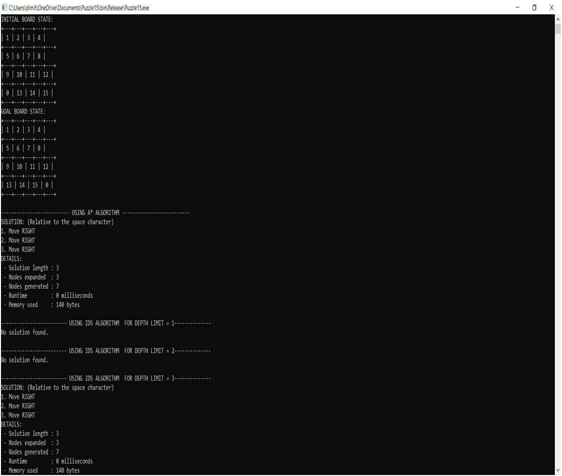Screen dimensions: 562x476
Task: Click below the scrollbar thumb to page down
Action: point(556,250)
